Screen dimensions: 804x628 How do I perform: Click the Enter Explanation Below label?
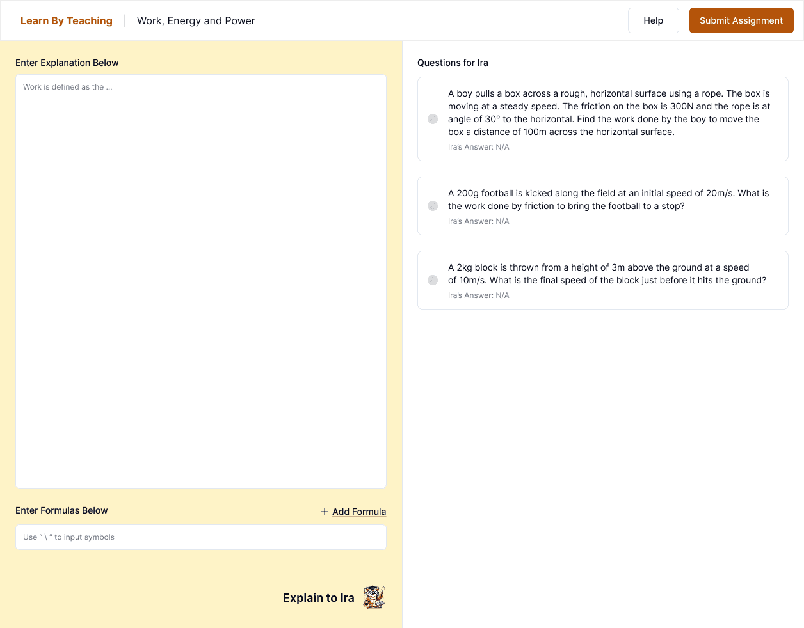pyautogui.click(x=67, y=63)
